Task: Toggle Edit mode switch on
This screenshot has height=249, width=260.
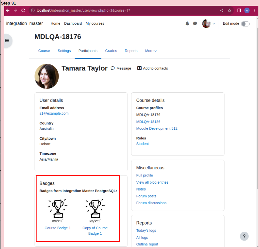Action: [245, 24]
